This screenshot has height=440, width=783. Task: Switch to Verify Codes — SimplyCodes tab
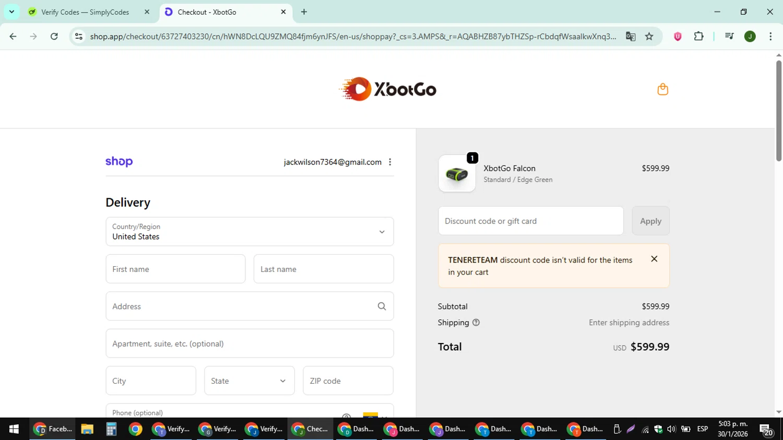tap(85, 12)
